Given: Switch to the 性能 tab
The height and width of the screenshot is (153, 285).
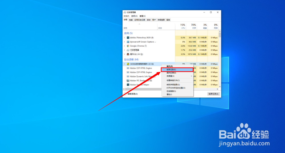Looking at the screenshot, I should (x=131, y=20).
